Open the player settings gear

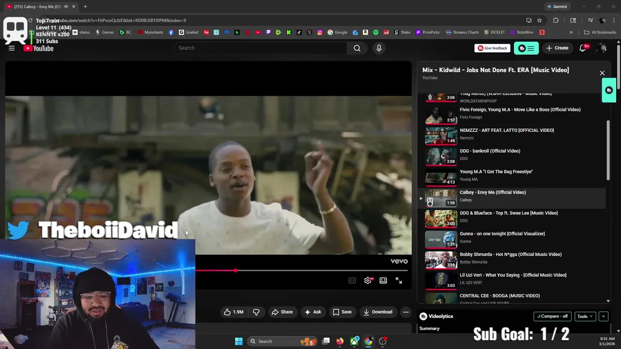click(x=368, y=280)
